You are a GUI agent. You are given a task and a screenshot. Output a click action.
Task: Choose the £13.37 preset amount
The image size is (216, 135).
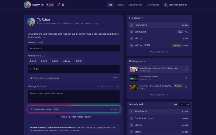click(67, 61)
